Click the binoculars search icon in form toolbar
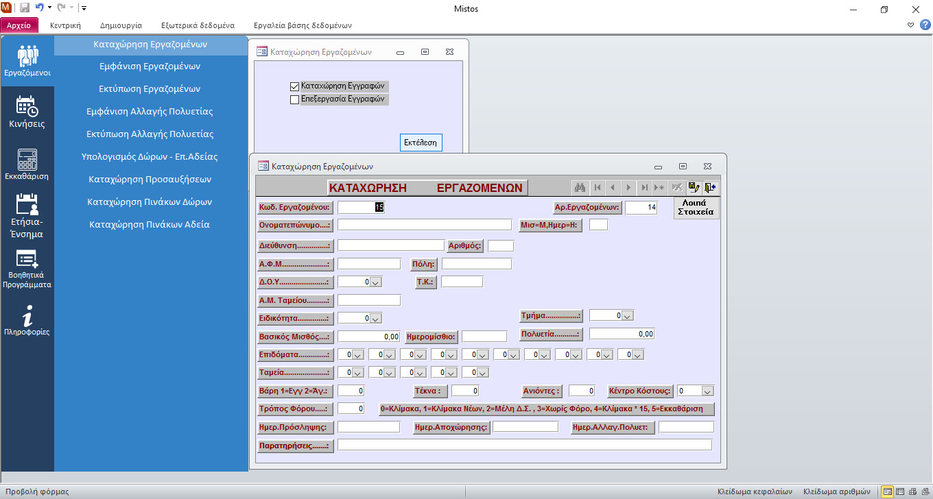This screenshot has height=499, width=933. pos(580,187)
